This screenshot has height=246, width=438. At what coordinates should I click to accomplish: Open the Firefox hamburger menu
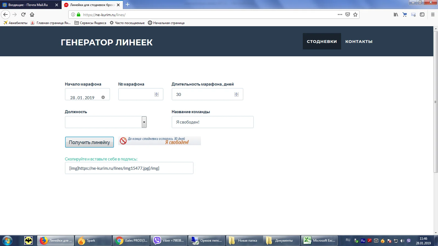[433, 14]
